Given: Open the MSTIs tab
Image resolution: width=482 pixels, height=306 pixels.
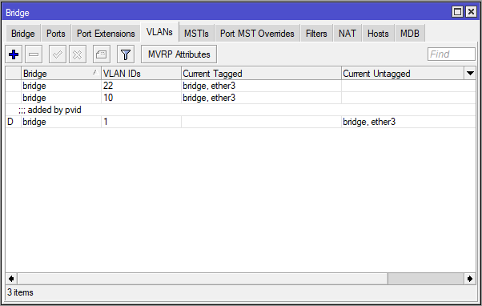Looking at the screenshot, I should point(196,33).
